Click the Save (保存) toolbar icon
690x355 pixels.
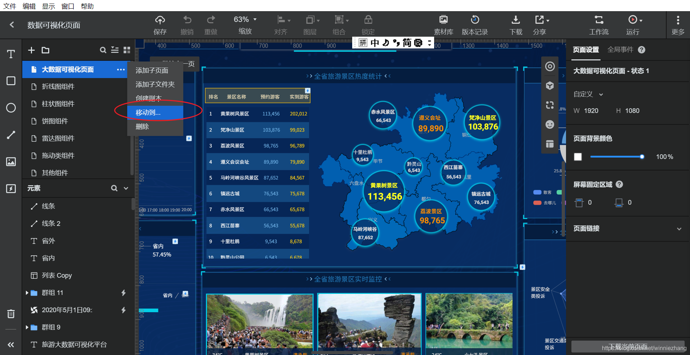click(160, 25)
